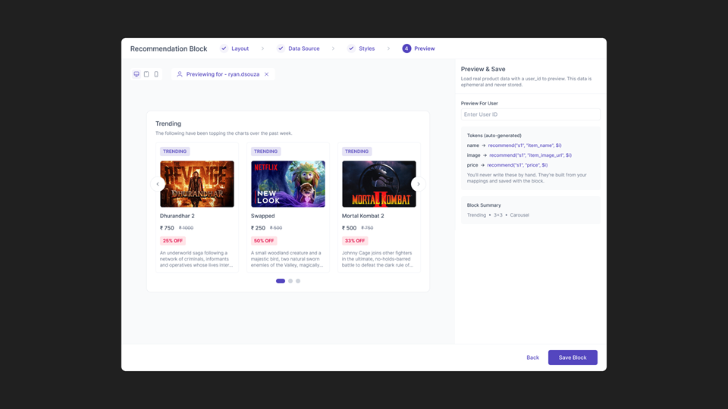Click the step 4 number badge

click(x=406, y=48)
